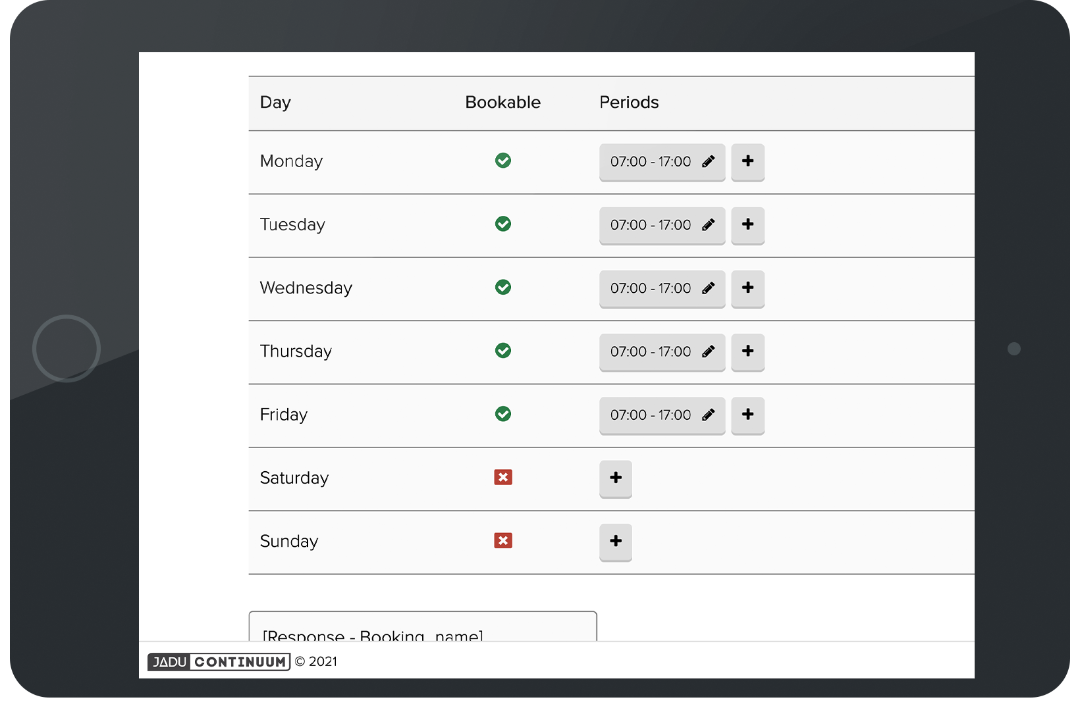Click the Jadu Continuum footer logo
The image size is (1080, 714).
click(219, 661)
